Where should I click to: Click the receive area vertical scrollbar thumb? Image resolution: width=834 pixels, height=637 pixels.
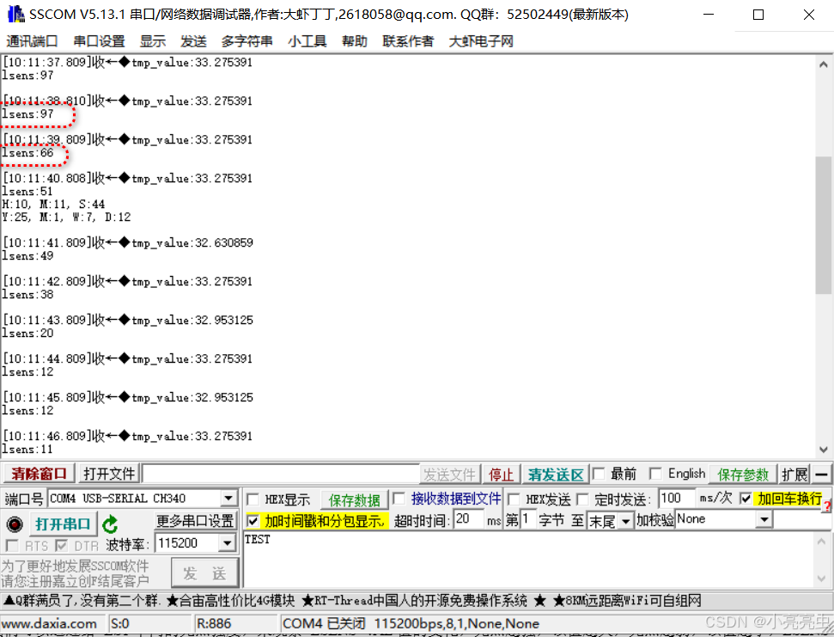824,225
